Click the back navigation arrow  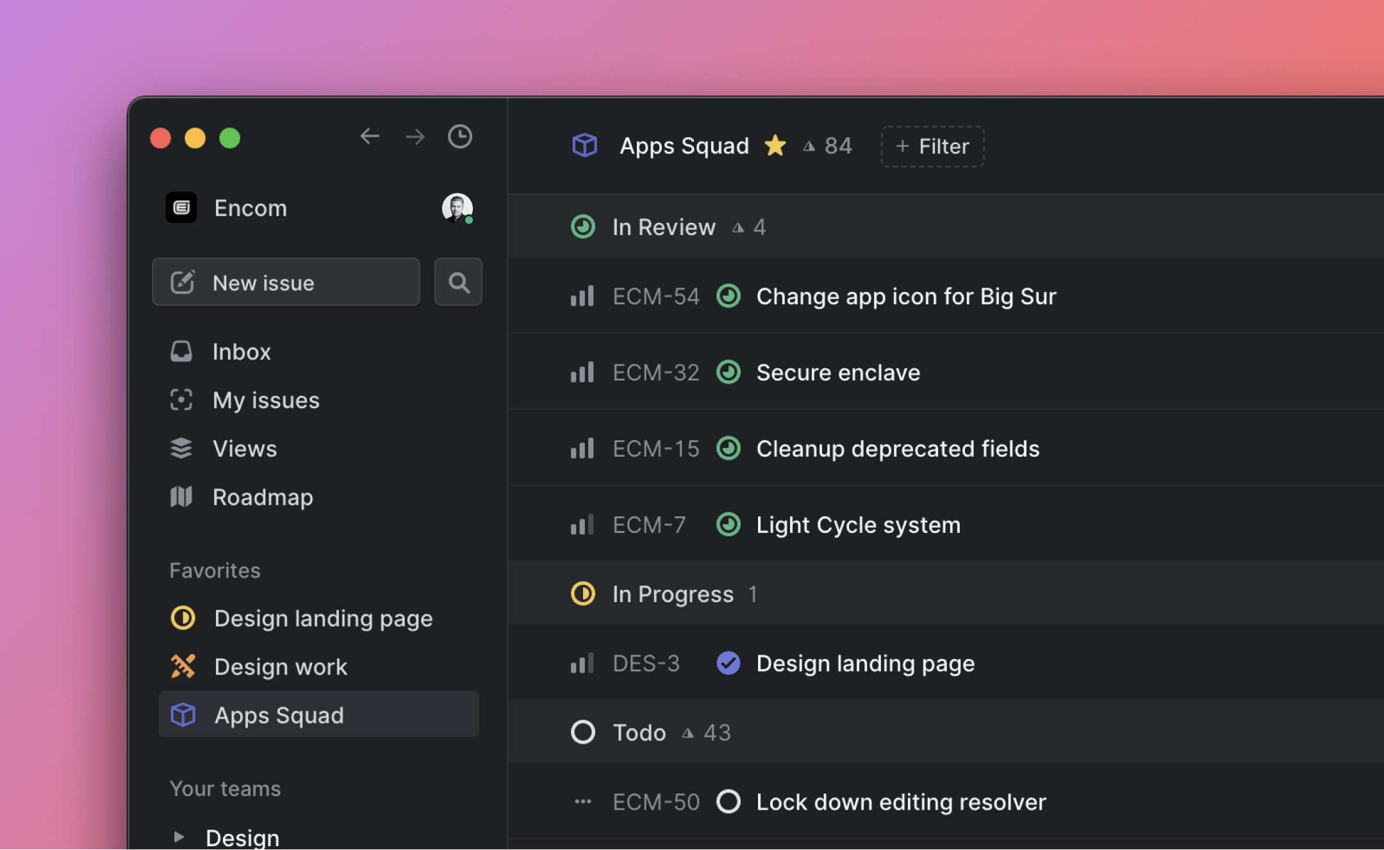point(370,136)
